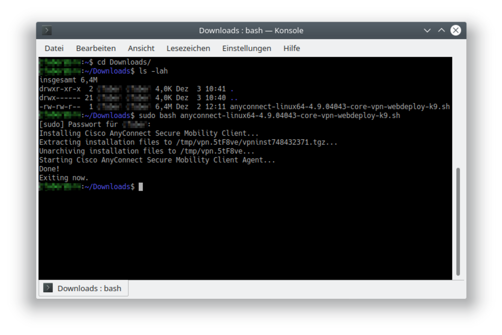This screenshot has width=502, height=335.
Task: Open the Datei menu
Action: point(54,48)
